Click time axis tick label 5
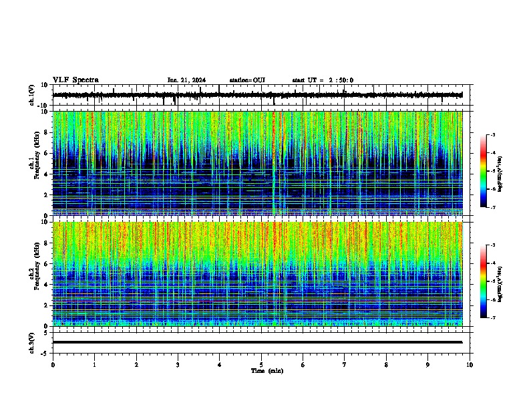This screenshot has height=409, width=529. pos(261,365)
